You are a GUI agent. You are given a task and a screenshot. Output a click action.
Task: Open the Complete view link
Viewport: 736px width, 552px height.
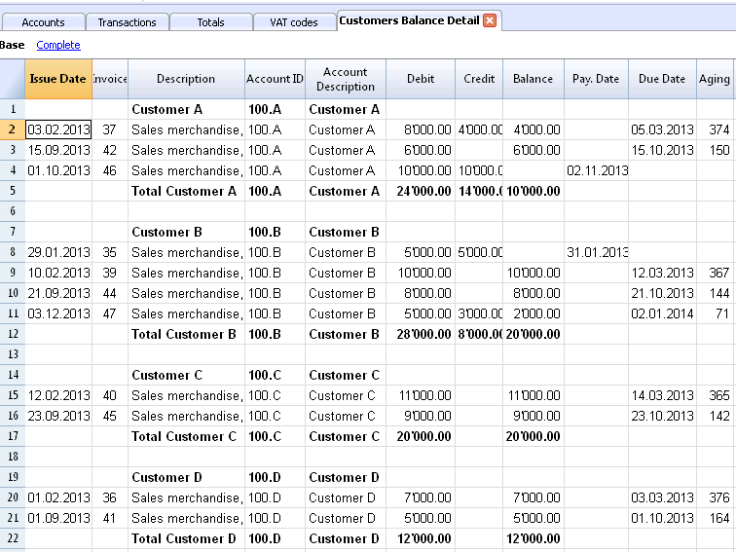click(58, 45)
